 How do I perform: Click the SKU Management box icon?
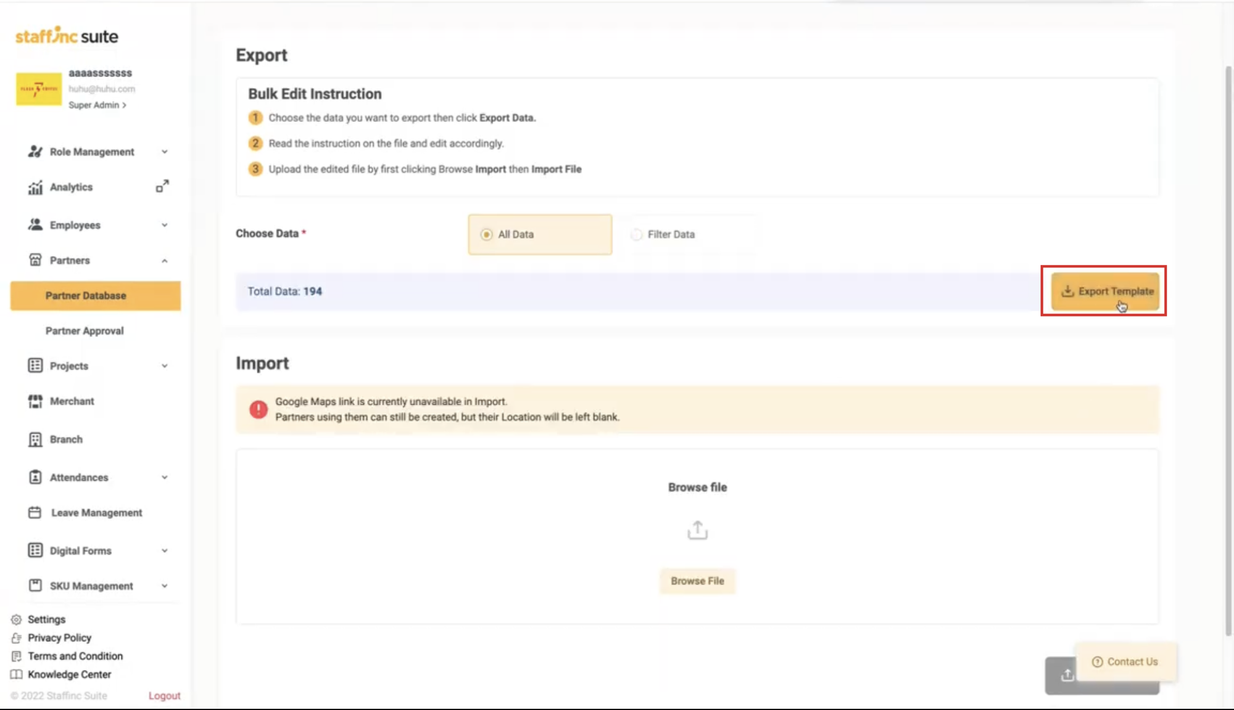35,586
